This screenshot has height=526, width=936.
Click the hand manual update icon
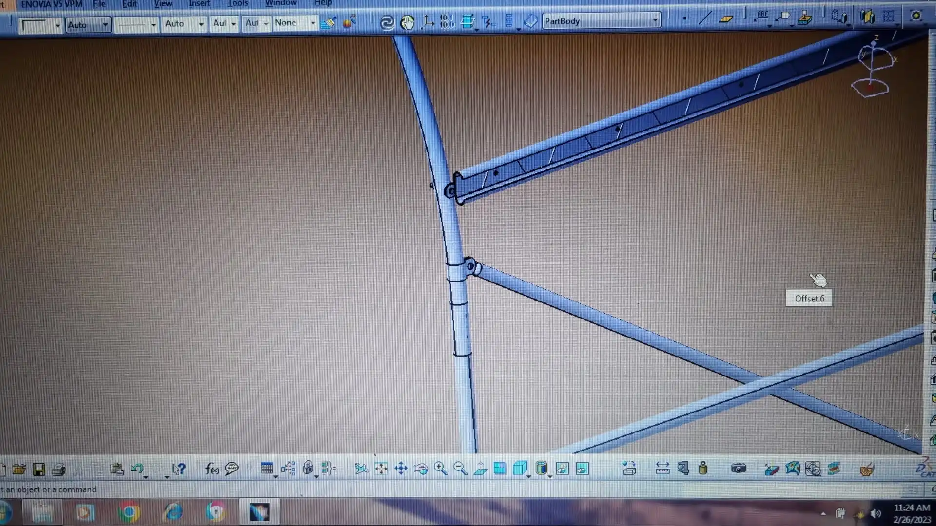pos(407,22)
